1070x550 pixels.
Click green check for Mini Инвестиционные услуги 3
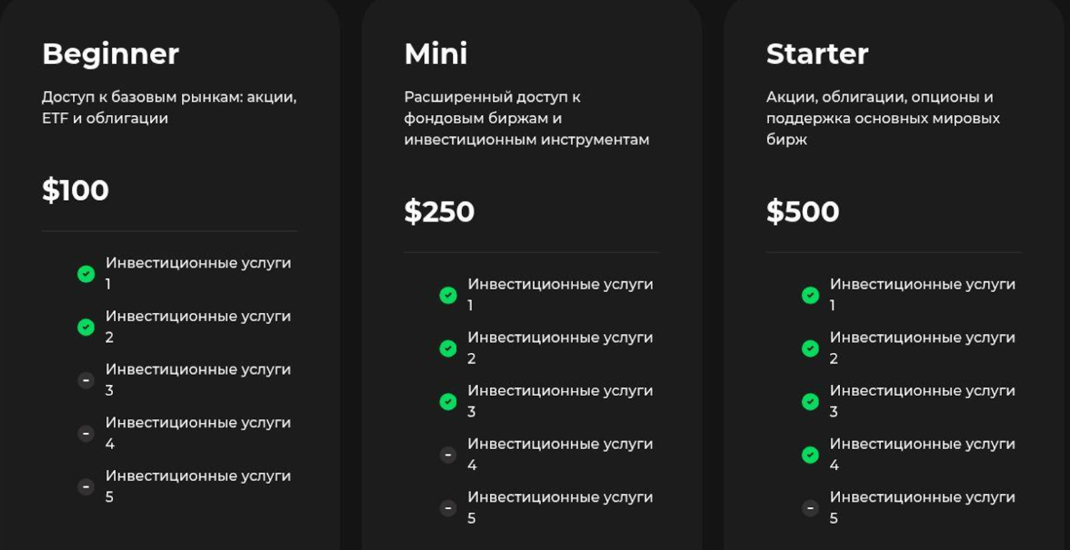click(448, 402)
